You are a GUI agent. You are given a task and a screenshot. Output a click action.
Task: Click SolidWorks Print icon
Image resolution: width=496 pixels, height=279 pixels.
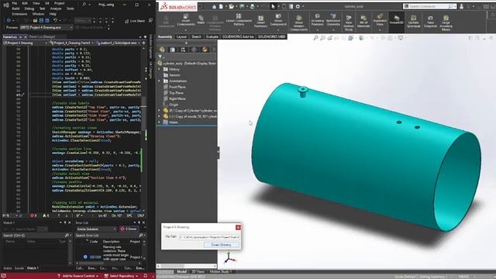coord(252,6)
